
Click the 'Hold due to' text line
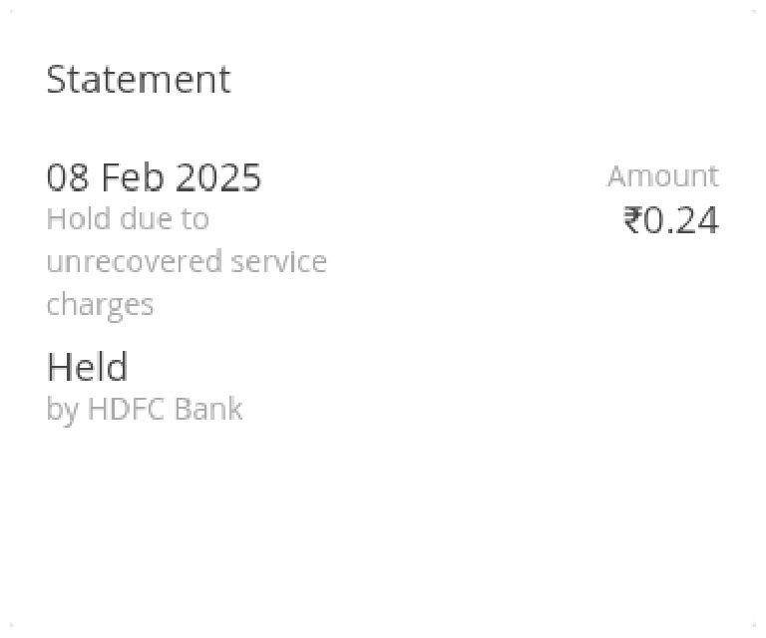128,218
